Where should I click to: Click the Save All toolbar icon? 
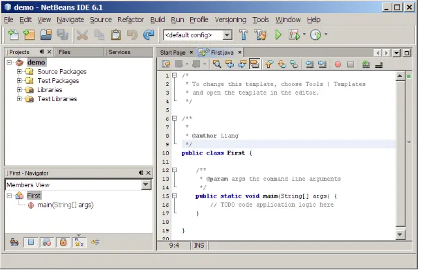[x=63, y=35]
